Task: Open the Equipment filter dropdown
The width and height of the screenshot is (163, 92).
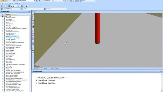Action: tap(16, 14)
